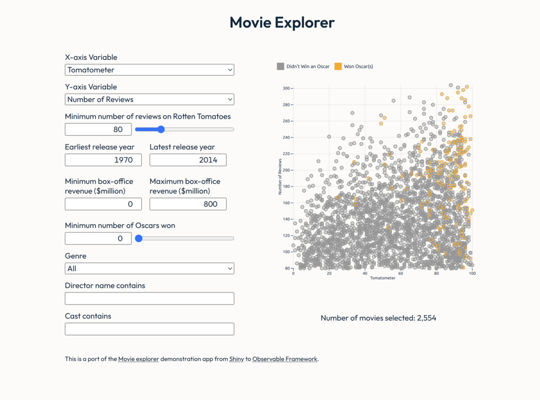The image size is (540, 400).
Task: Click the Movie Explorer page heading
Action: coord(282,22)
